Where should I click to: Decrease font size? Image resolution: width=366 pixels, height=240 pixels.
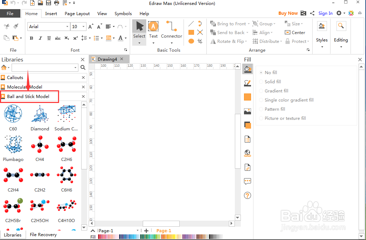99,26
